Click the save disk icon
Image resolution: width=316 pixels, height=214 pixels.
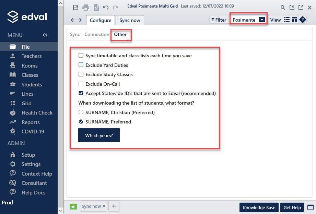point(75,8)
